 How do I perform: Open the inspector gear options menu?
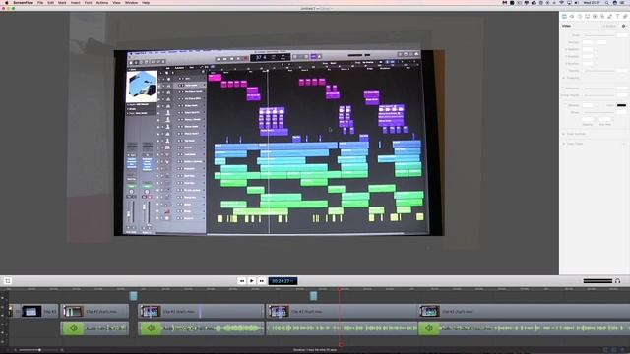click(624, 26)
